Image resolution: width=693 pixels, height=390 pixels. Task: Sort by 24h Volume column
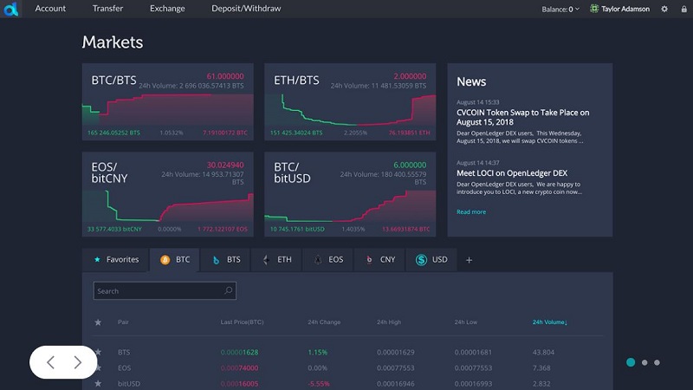click(549, 322)
